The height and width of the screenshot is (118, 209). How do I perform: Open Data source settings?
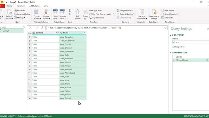(x=154, y=14)
